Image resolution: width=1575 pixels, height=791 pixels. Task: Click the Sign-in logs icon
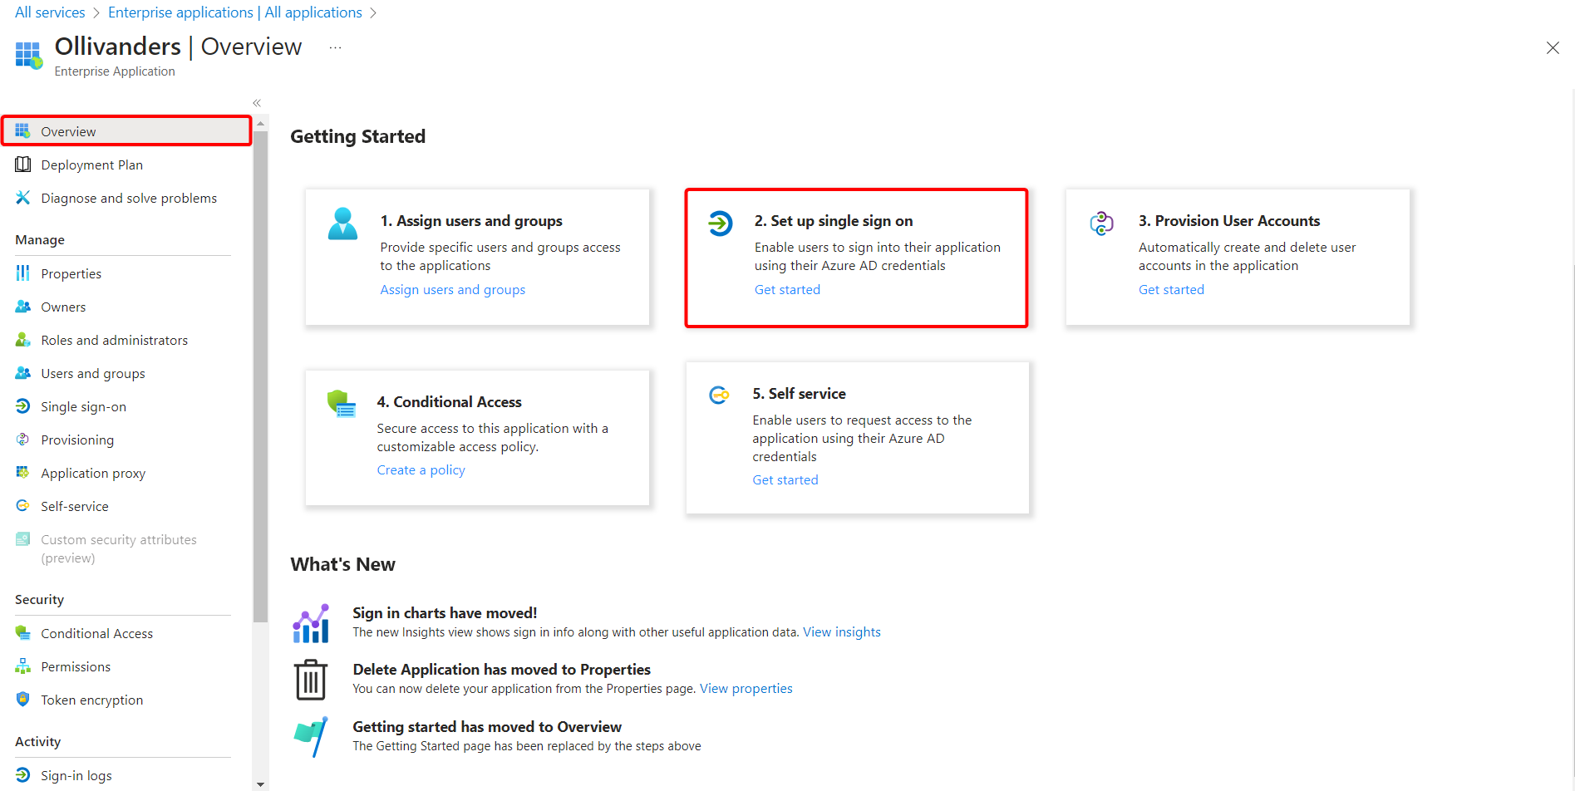pos(22,775)
